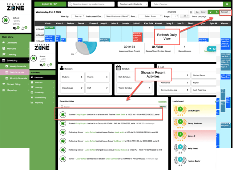Viewport: 250px width, 170px height.
Task: Open the Page number dropdown
Action: (175, 16)
